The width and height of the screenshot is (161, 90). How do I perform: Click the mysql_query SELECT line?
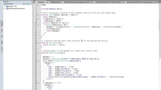pyautogui.click(x=71, y=59)
